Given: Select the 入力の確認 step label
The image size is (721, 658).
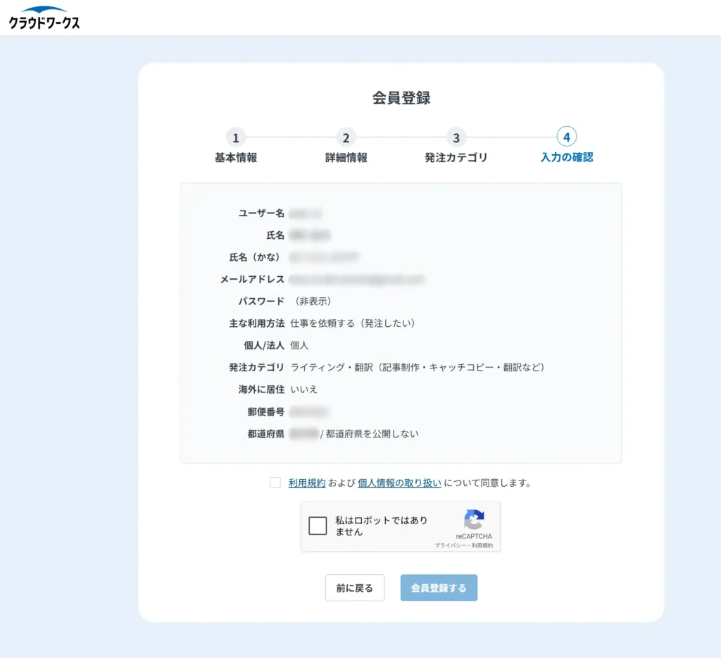Looking at the screenshot, I should (x=566, y=158).
